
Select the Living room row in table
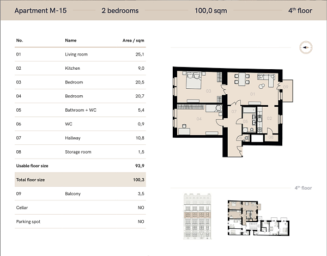(81, 54)
